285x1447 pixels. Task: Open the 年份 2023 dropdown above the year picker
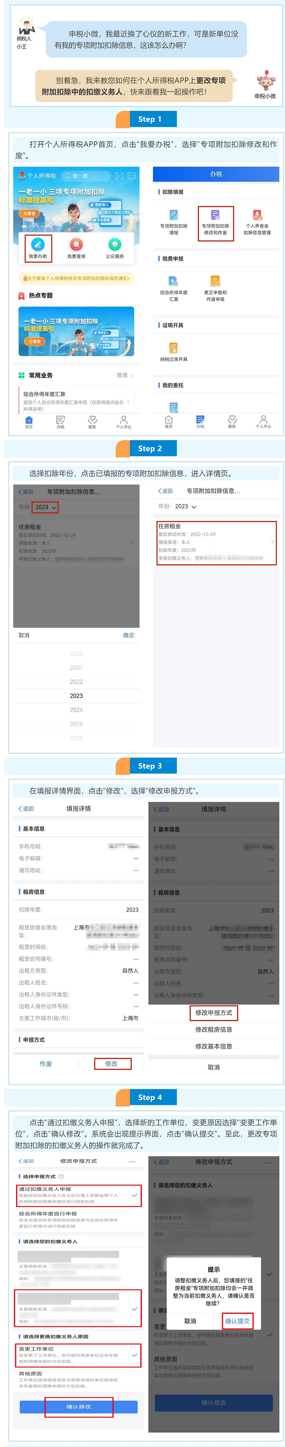pos(45,507)
